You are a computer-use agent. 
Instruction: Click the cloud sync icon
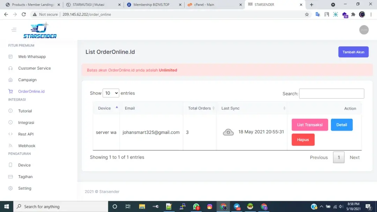tap(228, 132)
